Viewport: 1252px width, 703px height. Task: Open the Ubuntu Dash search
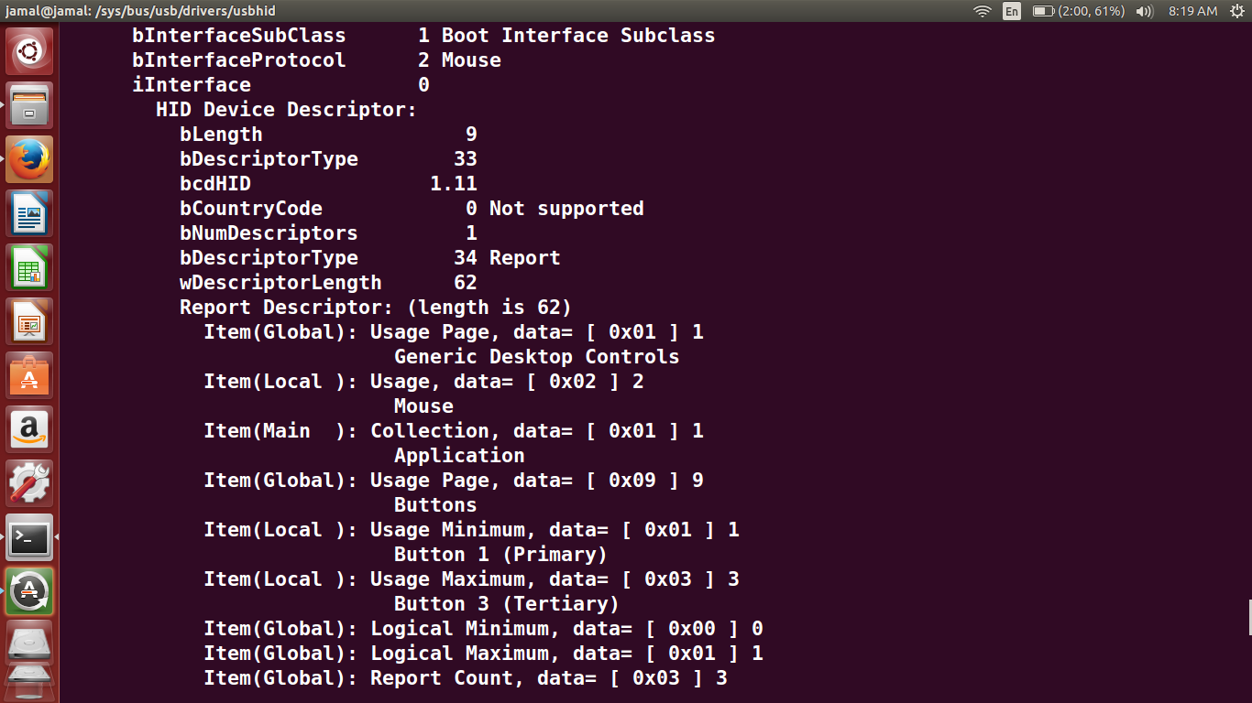(29, 51)
